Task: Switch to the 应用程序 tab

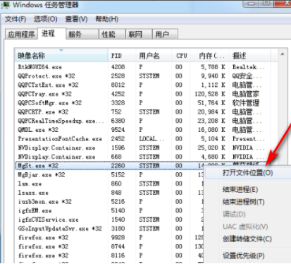Action: [x=21, y=35]
